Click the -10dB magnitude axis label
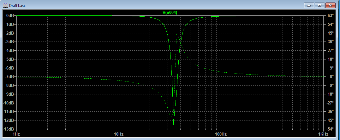Screen dimensions: 340x140 tap(9, 103)
